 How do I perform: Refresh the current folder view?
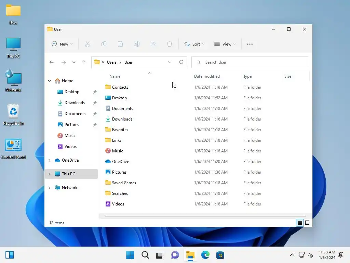[x=181, y=62]
